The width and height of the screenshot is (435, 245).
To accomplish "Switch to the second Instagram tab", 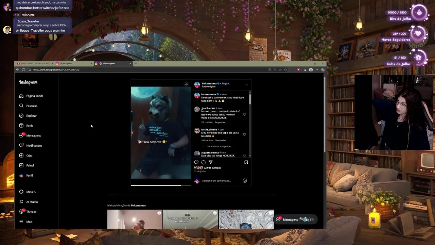I will click(x=74, y=64).
